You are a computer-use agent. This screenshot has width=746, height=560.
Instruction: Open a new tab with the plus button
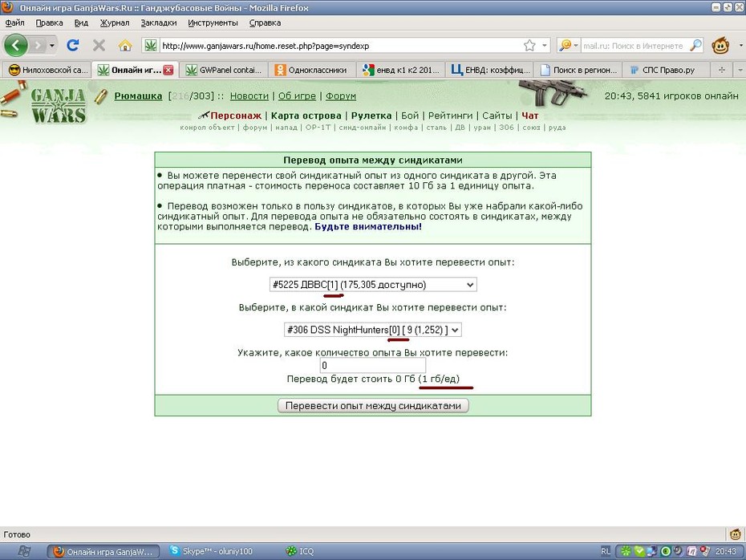point(722,70)
